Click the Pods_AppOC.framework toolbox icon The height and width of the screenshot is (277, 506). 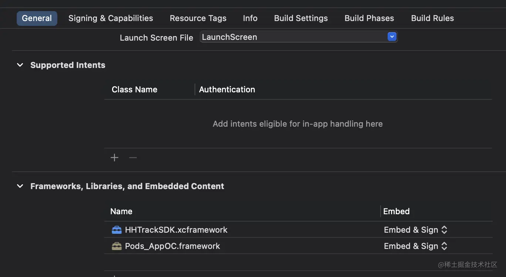117,246
